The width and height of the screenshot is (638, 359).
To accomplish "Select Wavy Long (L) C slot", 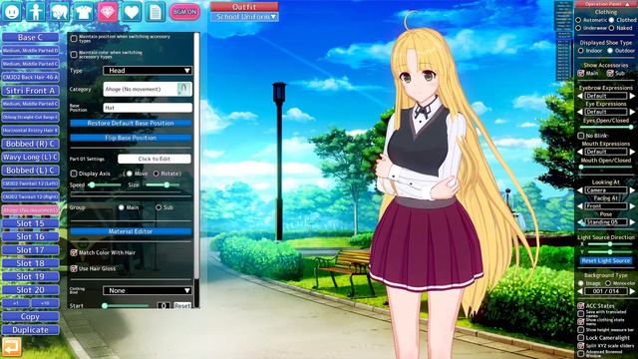I will (x=31, y=157).
